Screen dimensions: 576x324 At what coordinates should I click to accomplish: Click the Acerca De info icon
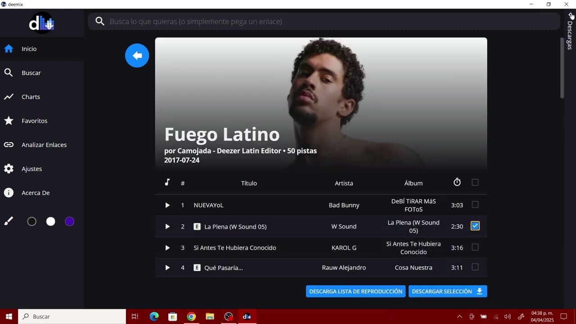pyautogui.click(x=9, y=193)
